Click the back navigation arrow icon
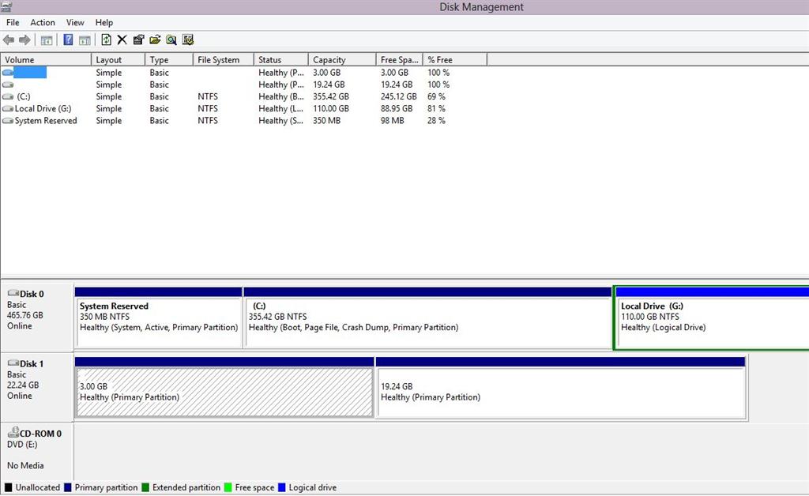Viewport: 809px width, 496px height. (8, 39)
